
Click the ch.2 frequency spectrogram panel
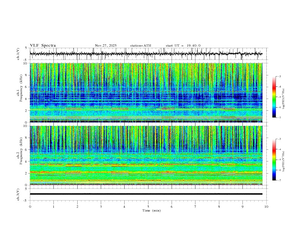click(146, 155)
